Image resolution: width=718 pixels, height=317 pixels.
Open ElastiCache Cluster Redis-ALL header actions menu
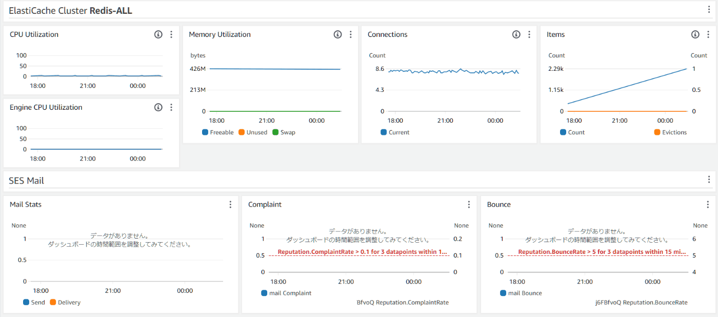[709, 10]
